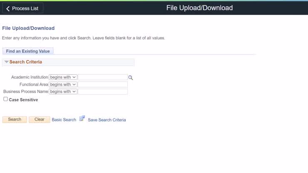Focus the Functional Area text field
The height and width of the screenshot is (173, 308).
[103, 84]
